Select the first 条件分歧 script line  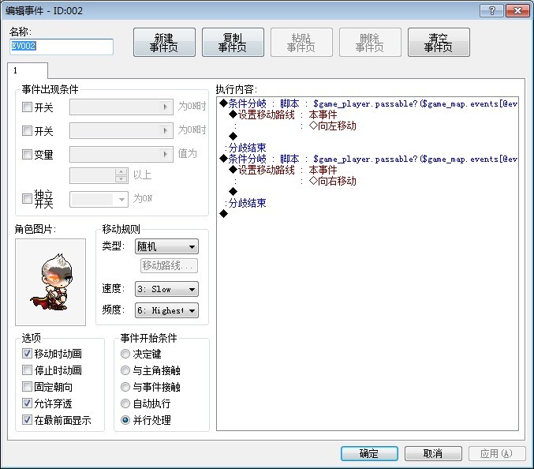(368, 103)
